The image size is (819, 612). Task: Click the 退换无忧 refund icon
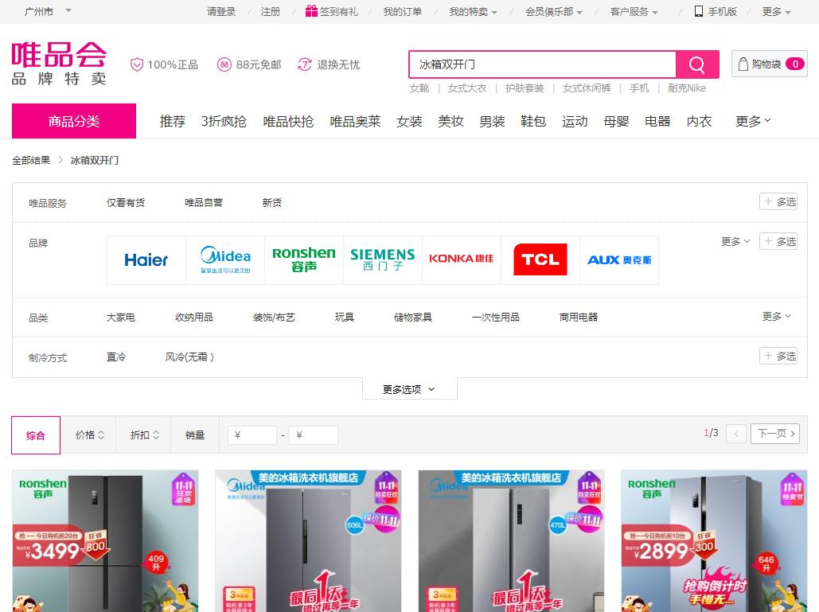[303, 64]
